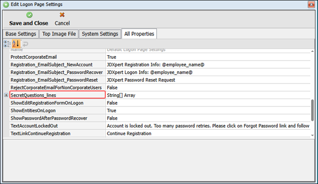This screenshot has width=318, height=184.
Task: Select the TextAccountLockedOut property name
Action: click(x=34, y=126)
